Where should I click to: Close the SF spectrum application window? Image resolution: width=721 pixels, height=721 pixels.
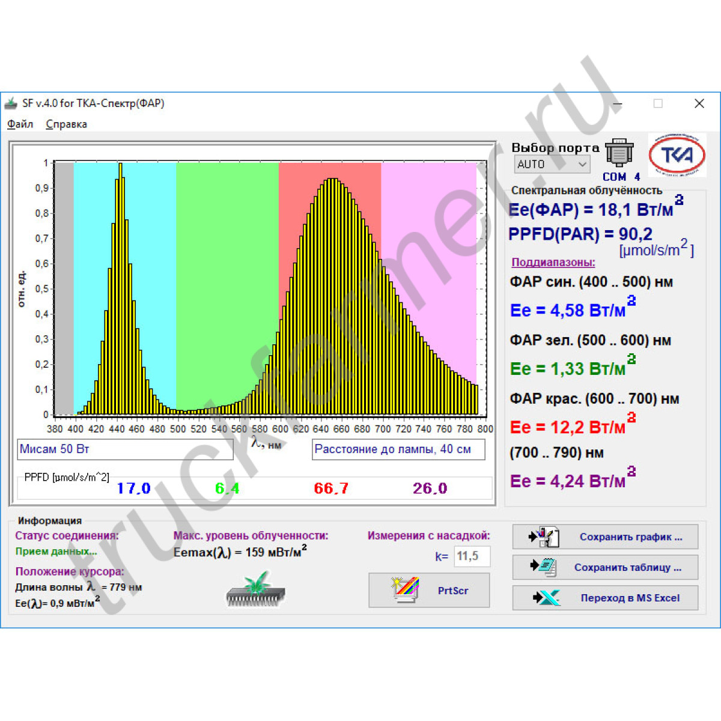(x=699, y=103)
